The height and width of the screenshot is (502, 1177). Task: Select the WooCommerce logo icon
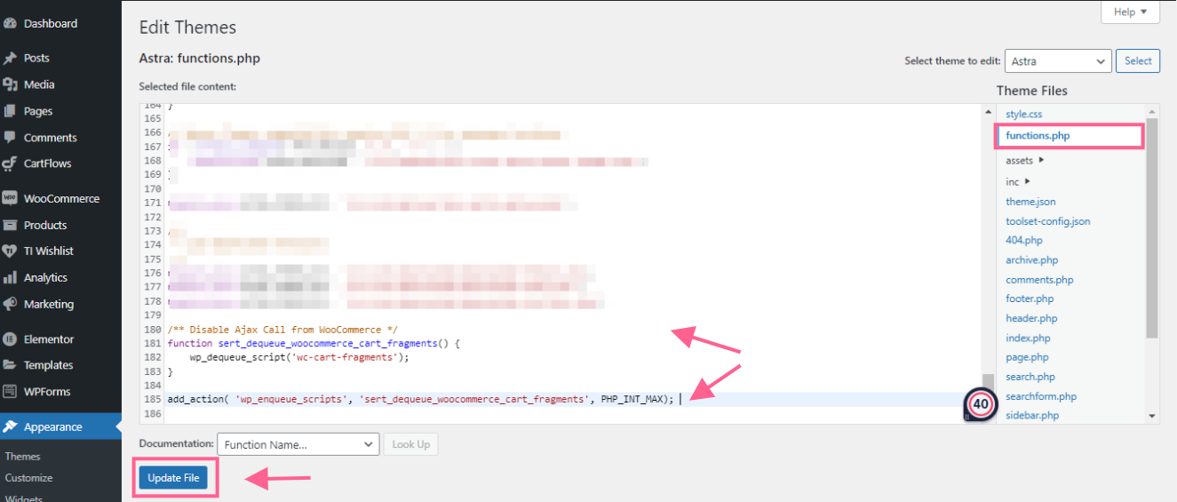11,198
